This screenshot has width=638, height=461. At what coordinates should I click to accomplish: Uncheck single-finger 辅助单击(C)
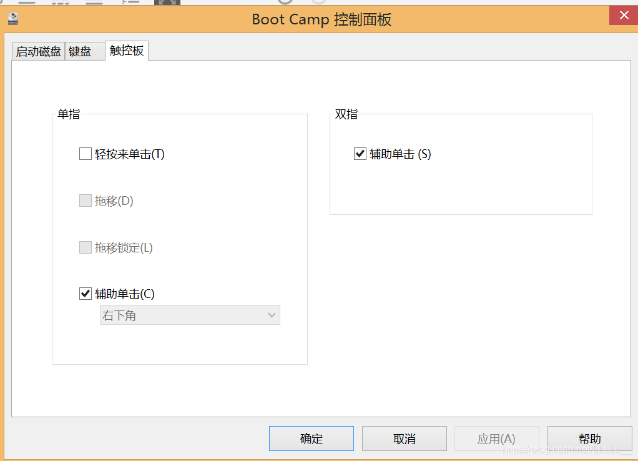click(x=86, y=294)
